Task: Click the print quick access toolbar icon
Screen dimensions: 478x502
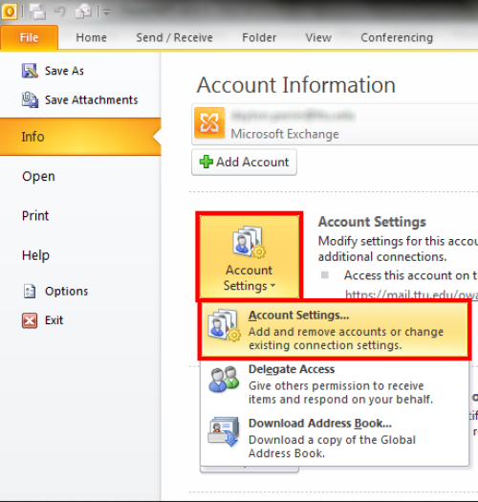Action: pyautogui.click(x=83, y=12)
